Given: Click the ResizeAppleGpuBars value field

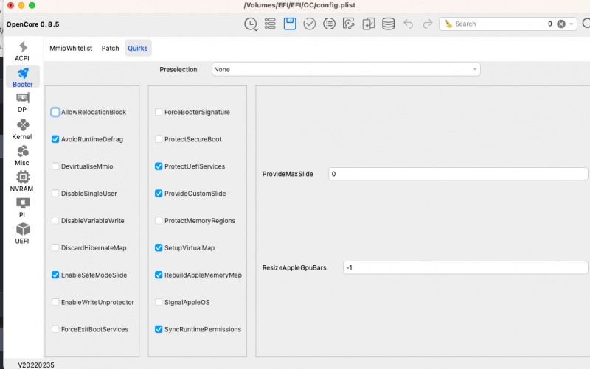Looking at the screenshot, I should pos(465,267).
